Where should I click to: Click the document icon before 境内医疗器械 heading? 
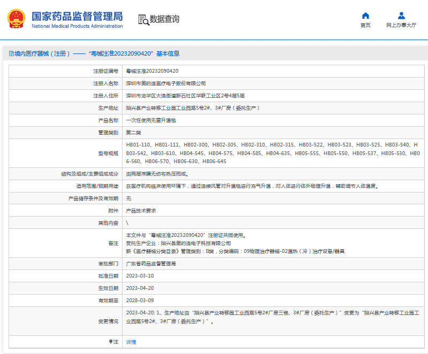(x=11, y=53)
